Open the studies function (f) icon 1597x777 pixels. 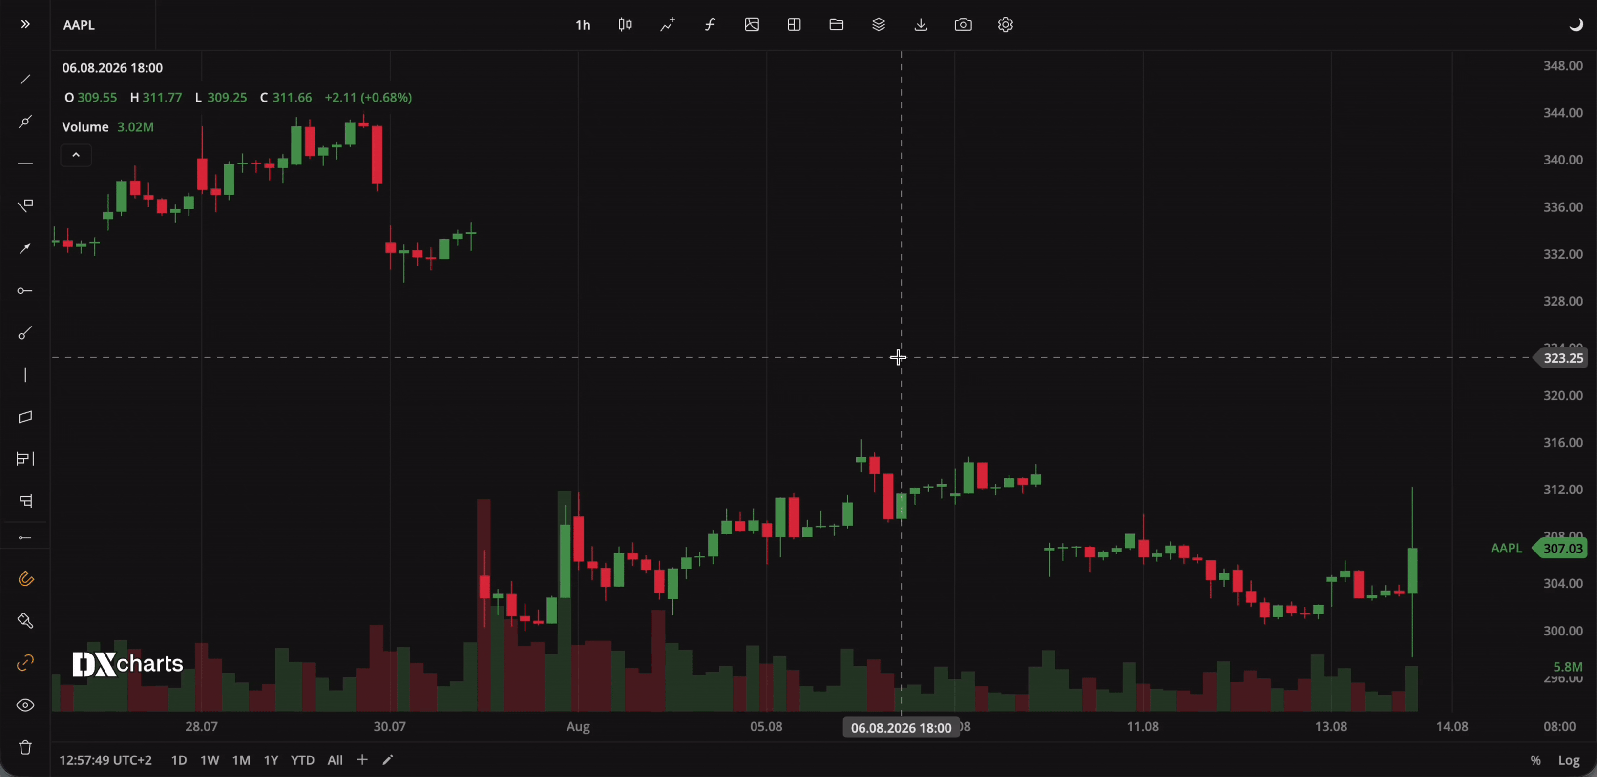point(710,25)
